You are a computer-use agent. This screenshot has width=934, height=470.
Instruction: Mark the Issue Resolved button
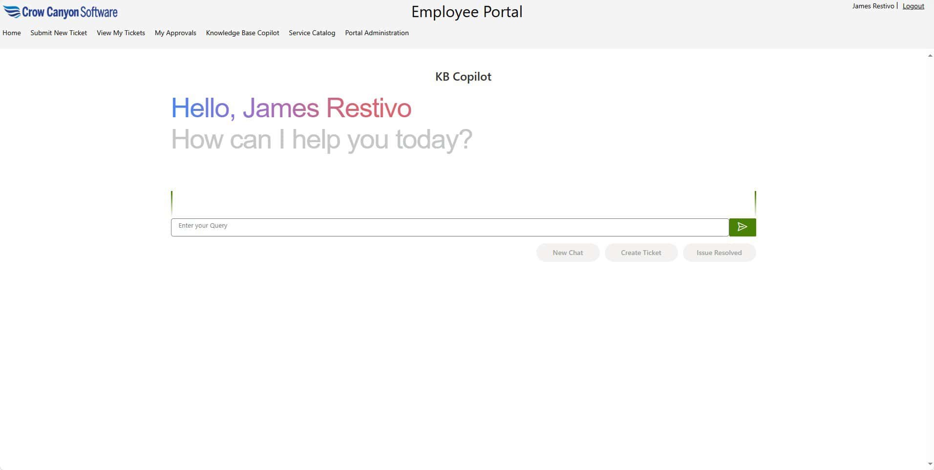tap(719, 253)
